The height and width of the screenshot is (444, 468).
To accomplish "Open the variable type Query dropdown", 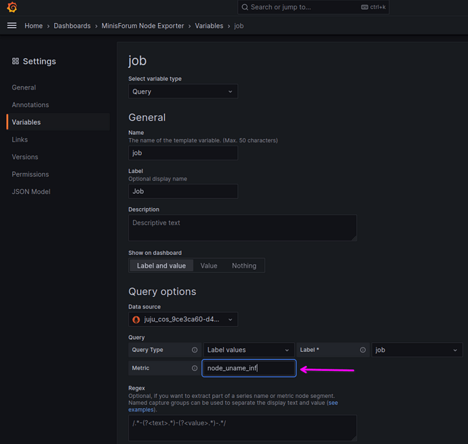I will (x=183, y=92).
